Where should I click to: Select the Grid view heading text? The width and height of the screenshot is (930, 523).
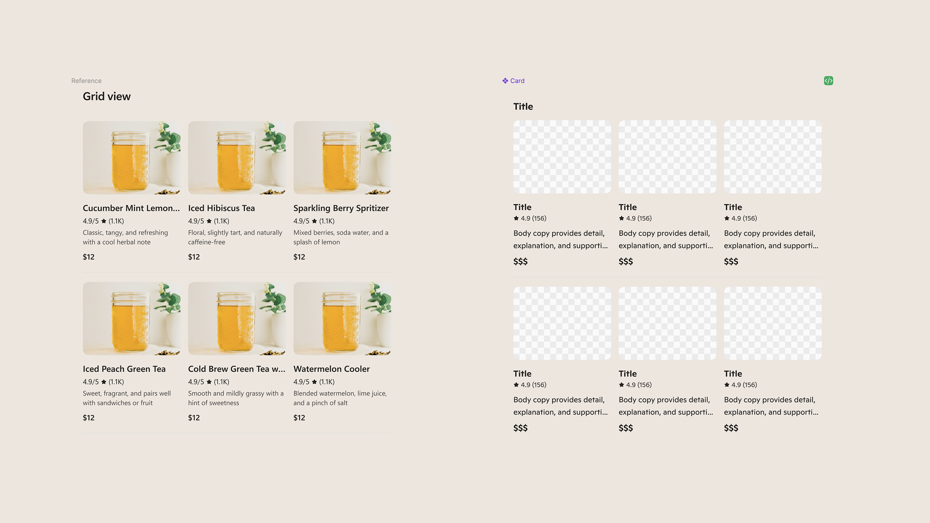[107, 96]
